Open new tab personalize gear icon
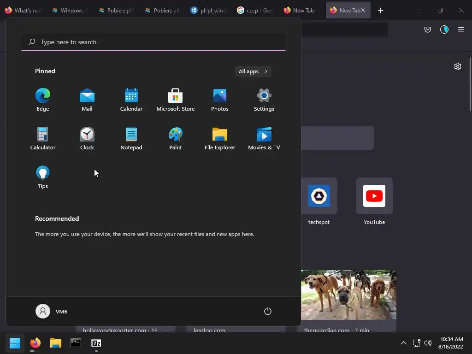This screenshot has height=354, width=472. tap(458, 66)
